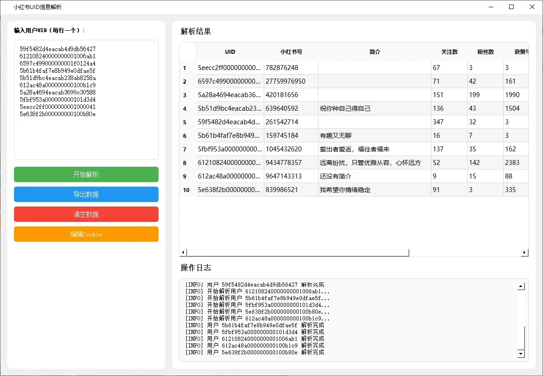Select cell with 小红书号 420181656
Screen dimensions: 543x376
point(291,95)
